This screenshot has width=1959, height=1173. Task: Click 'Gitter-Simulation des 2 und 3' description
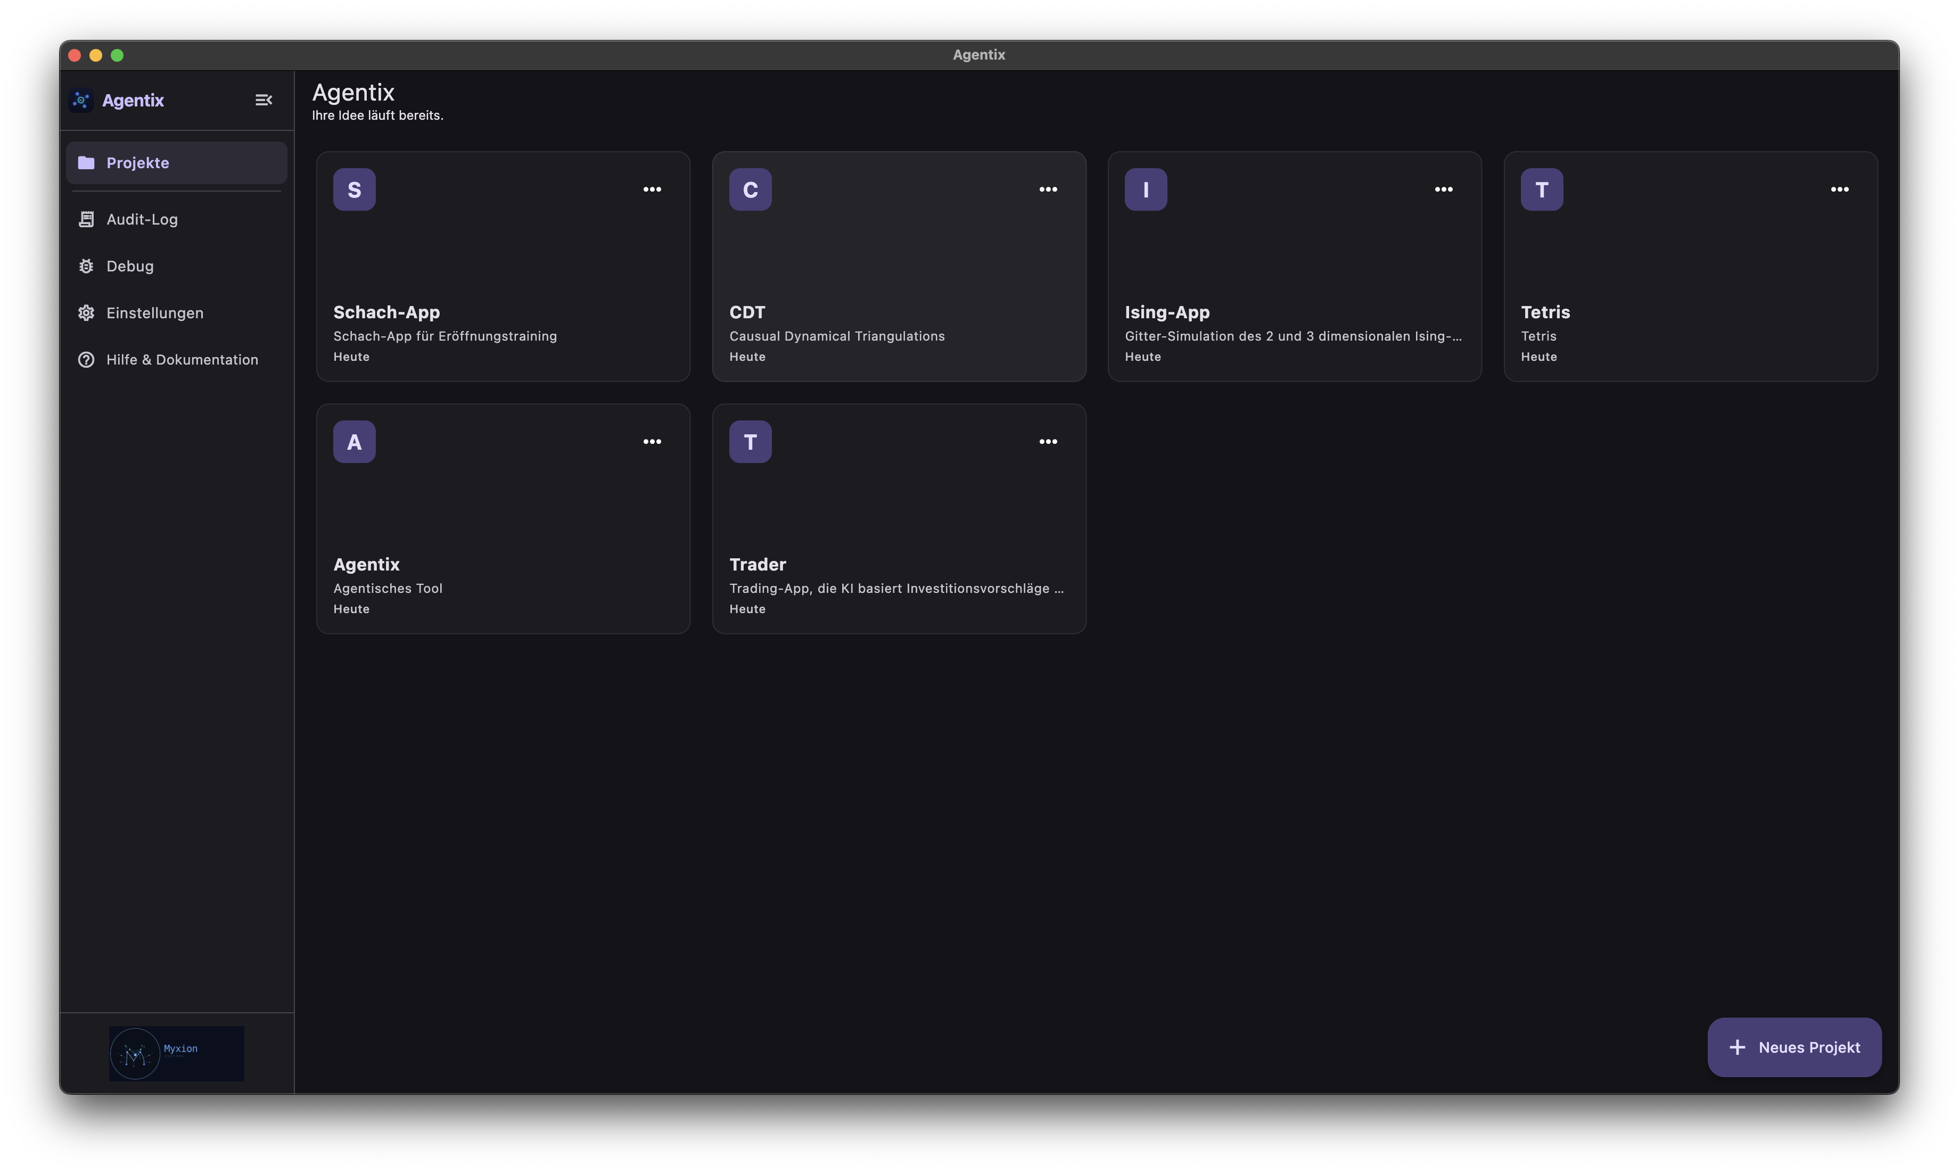click(x=1294, y=336)
